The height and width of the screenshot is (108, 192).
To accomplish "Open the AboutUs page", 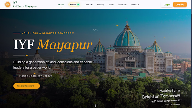I will tap(135, 5).
